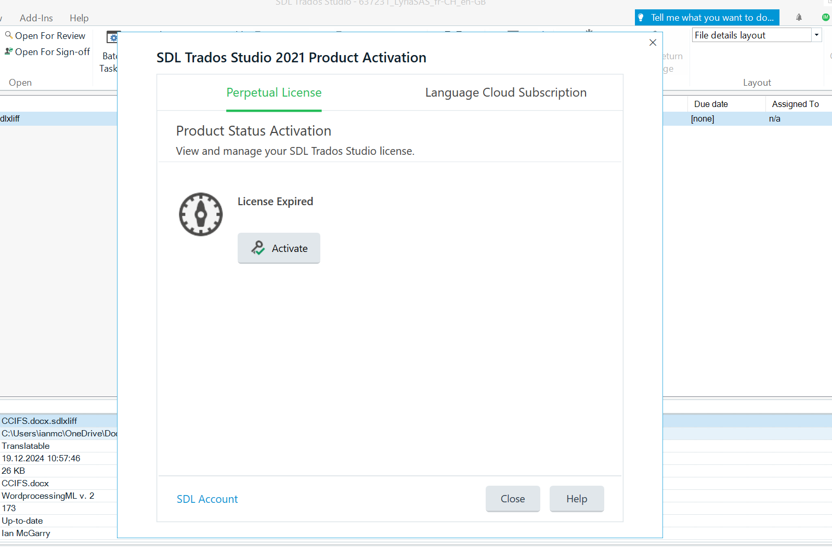Image resolution: width=832 pixels, height=547 pixels.
Task: Select the CCIFS.docx.sdlxliff file detail row
Action: pyautogui.click(x=58, y=421)
